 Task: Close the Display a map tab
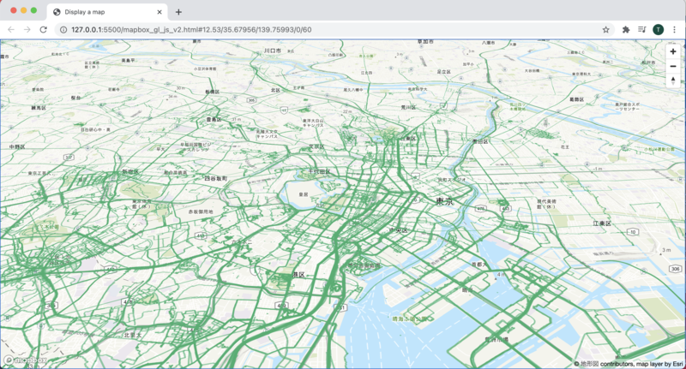tap(159, 12)
